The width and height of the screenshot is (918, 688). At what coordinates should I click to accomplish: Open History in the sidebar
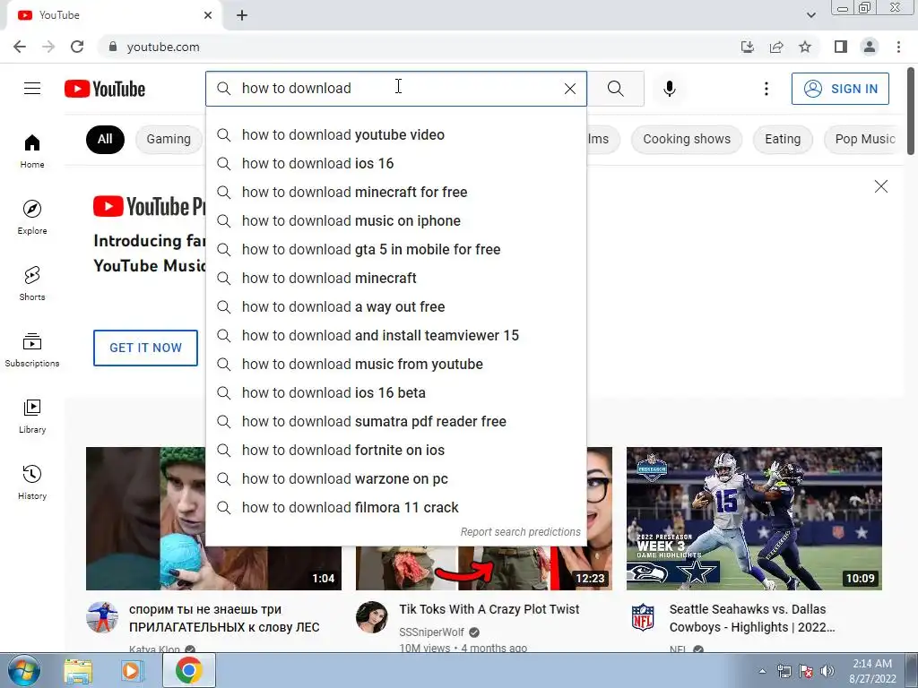point(32,482)
